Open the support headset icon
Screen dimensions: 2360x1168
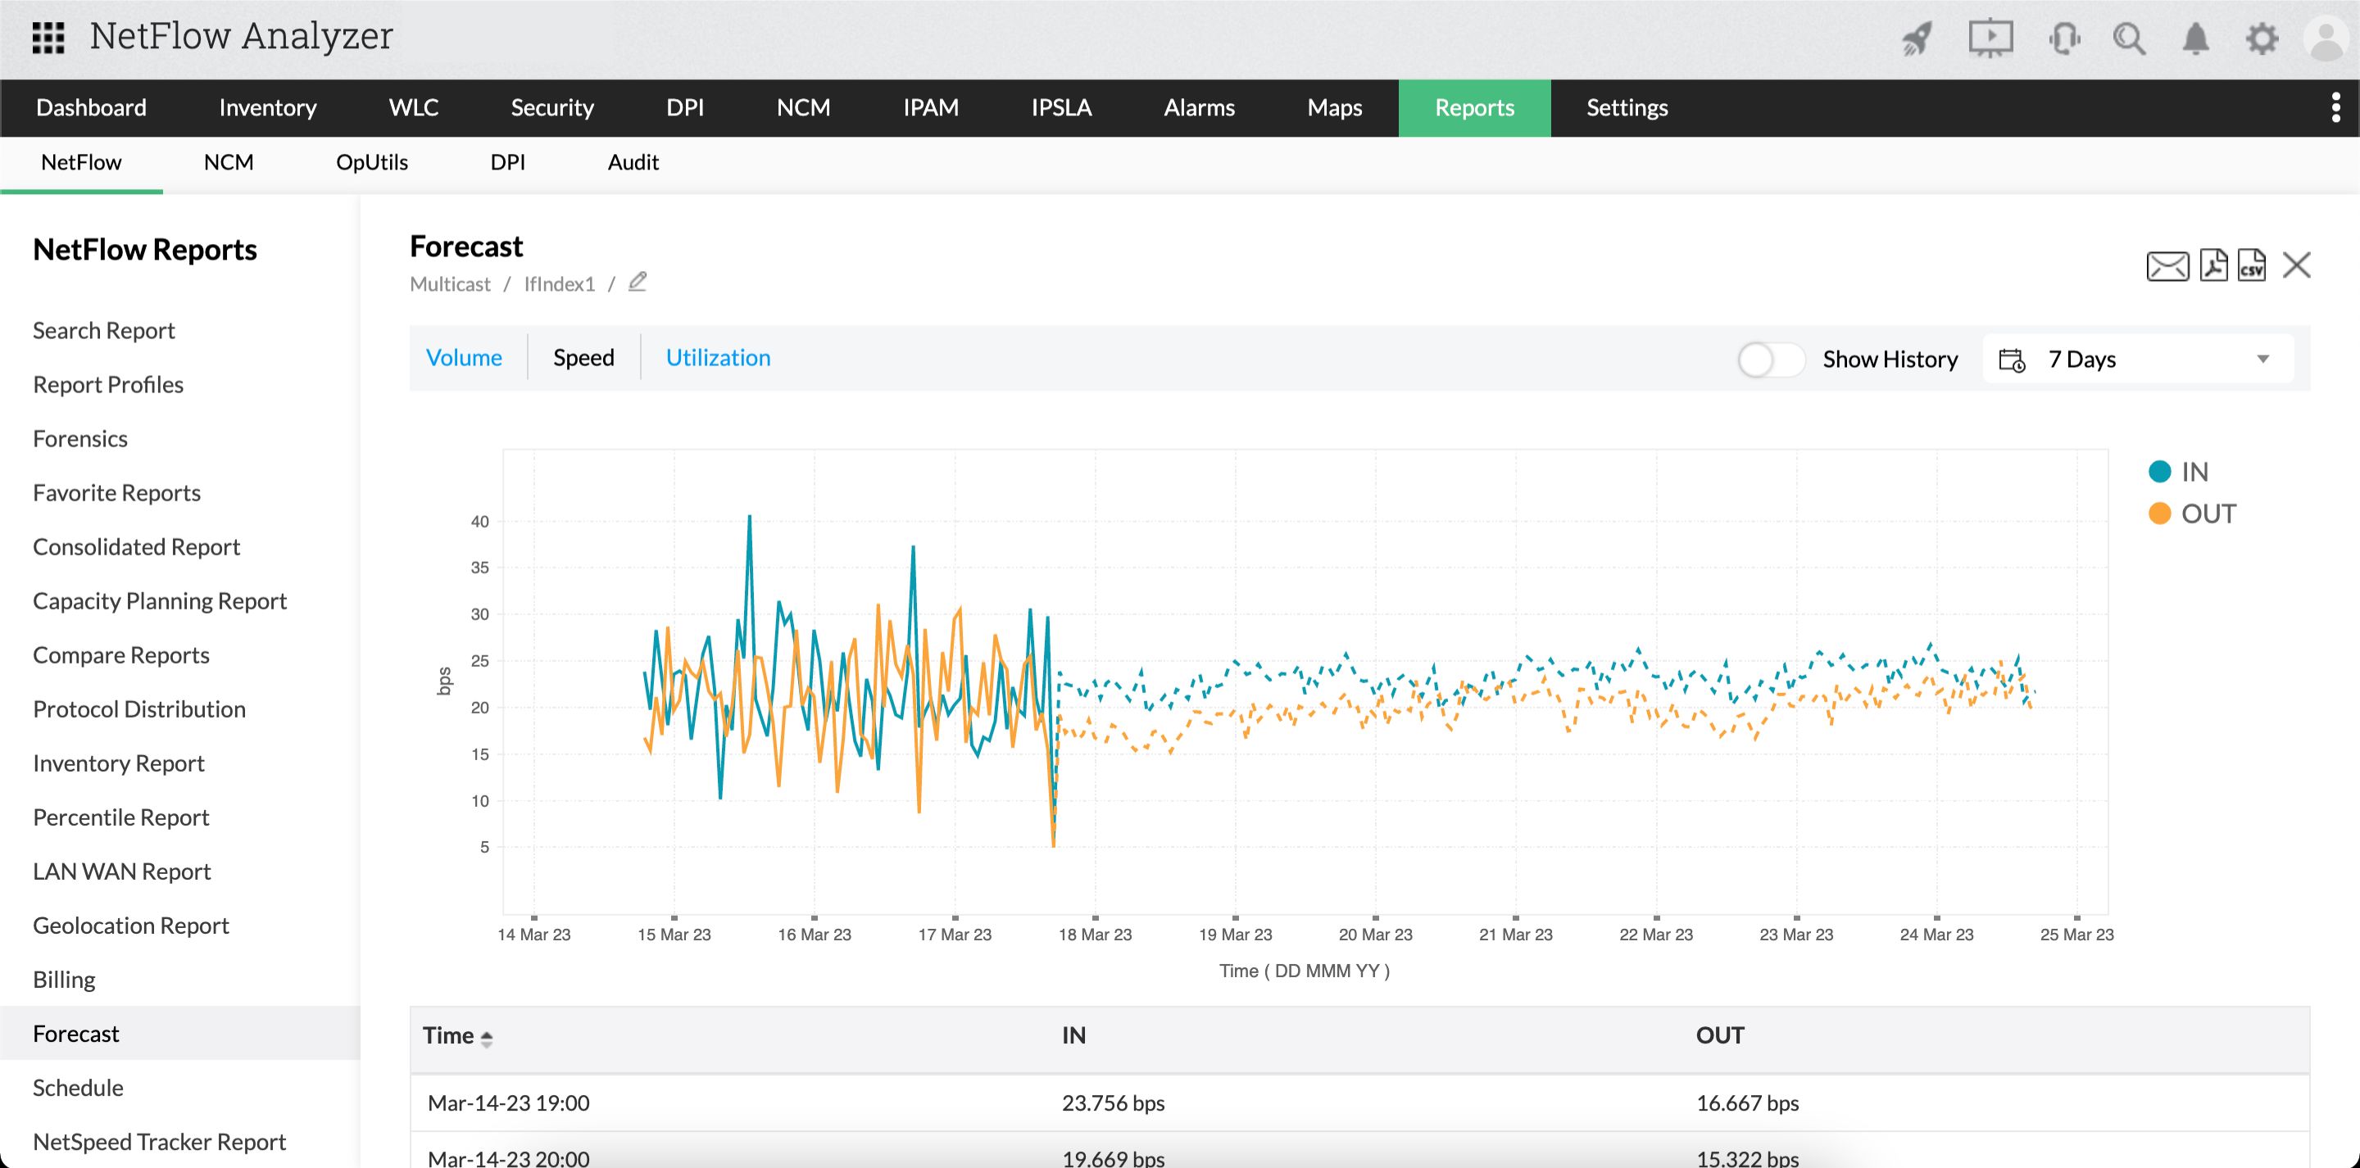(2066, 38)
